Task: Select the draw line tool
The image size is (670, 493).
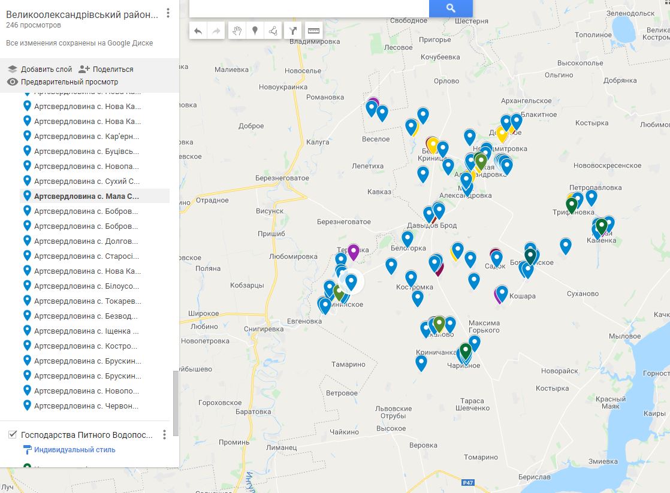Action: [273, 31]
